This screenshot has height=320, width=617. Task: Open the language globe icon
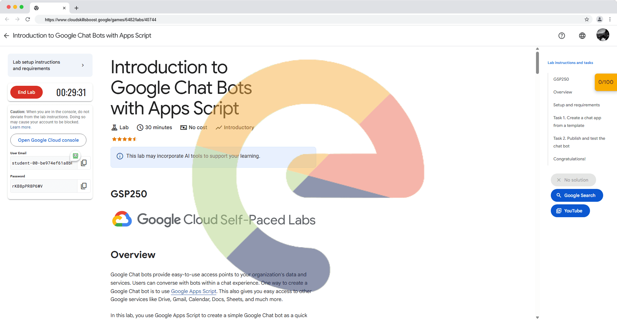pyautogui.click(x=582, y=36)
